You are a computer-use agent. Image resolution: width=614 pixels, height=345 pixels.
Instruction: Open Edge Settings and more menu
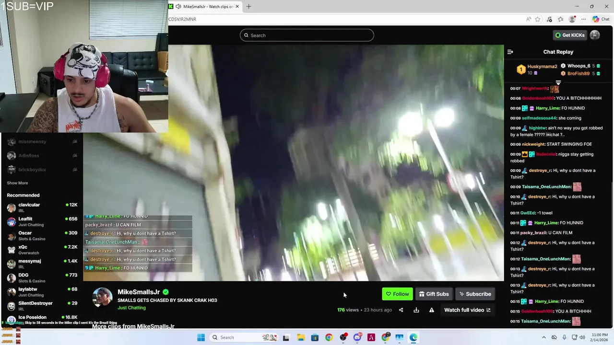tap(583, 19)
